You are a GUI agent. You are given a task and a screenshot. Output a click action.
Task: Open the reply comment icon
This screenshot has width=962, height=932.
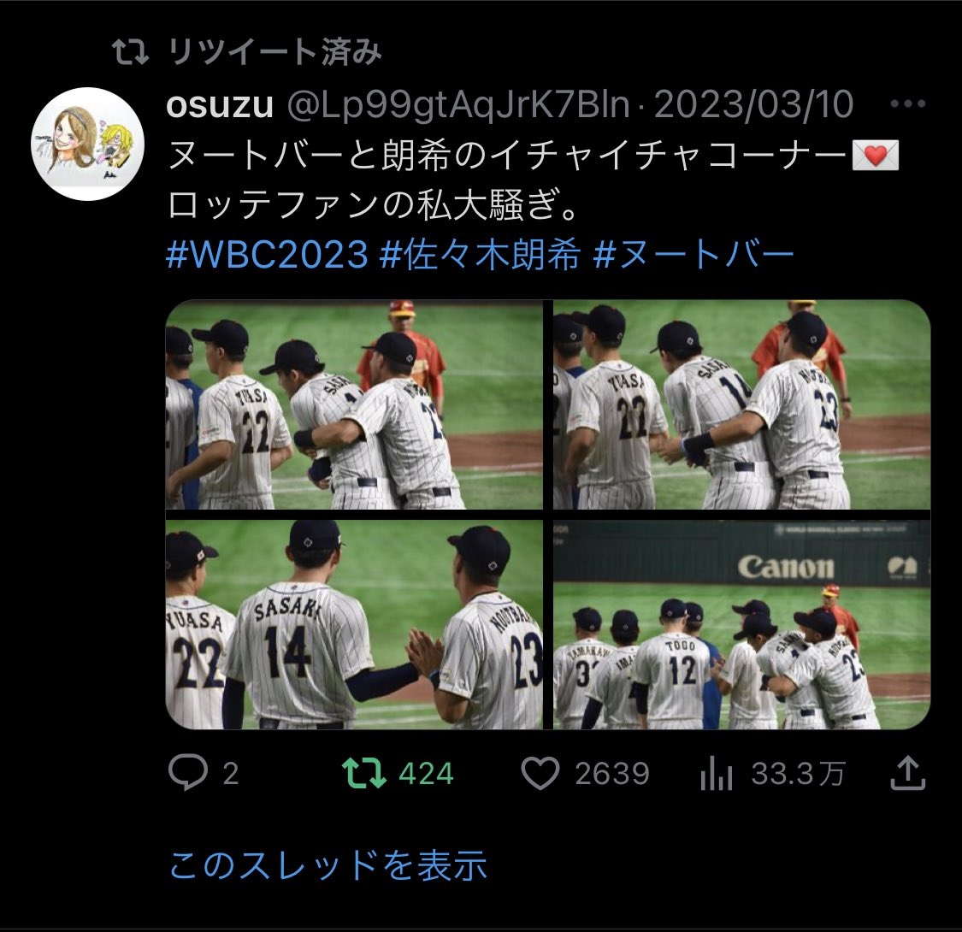coord(188,772)
